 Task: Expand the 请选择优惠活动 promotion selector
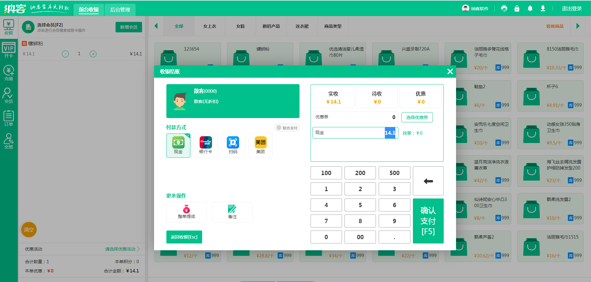121,249
